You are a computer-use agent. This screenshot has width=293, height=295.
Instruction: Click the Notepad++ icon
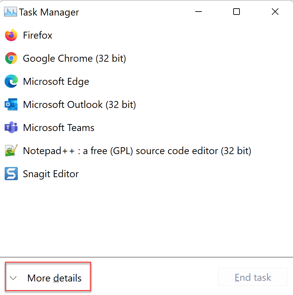coord(11,151)
